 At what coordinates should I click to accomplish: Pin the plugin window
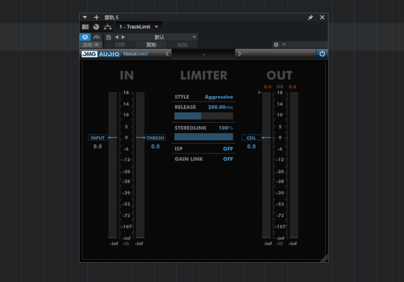point(310,17)
